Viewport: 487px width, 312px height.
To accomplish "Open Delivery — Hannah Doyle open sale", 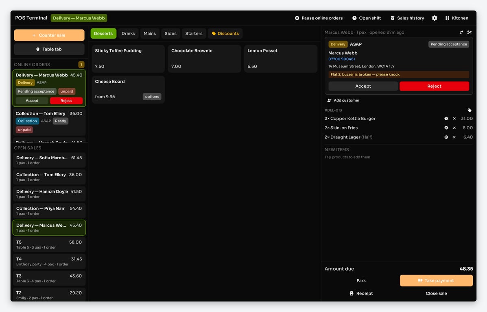I will click(49, 194).
